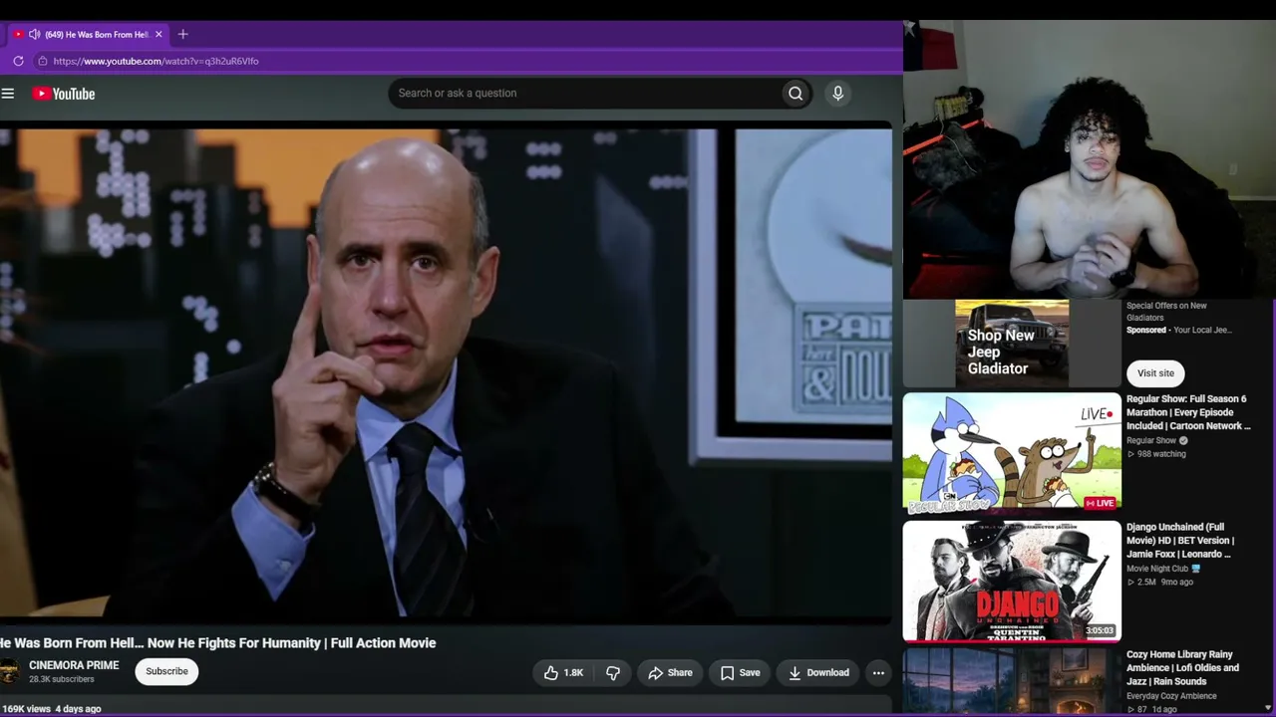Open more actions three-dot menu
1276x717 pixels.
878,673
